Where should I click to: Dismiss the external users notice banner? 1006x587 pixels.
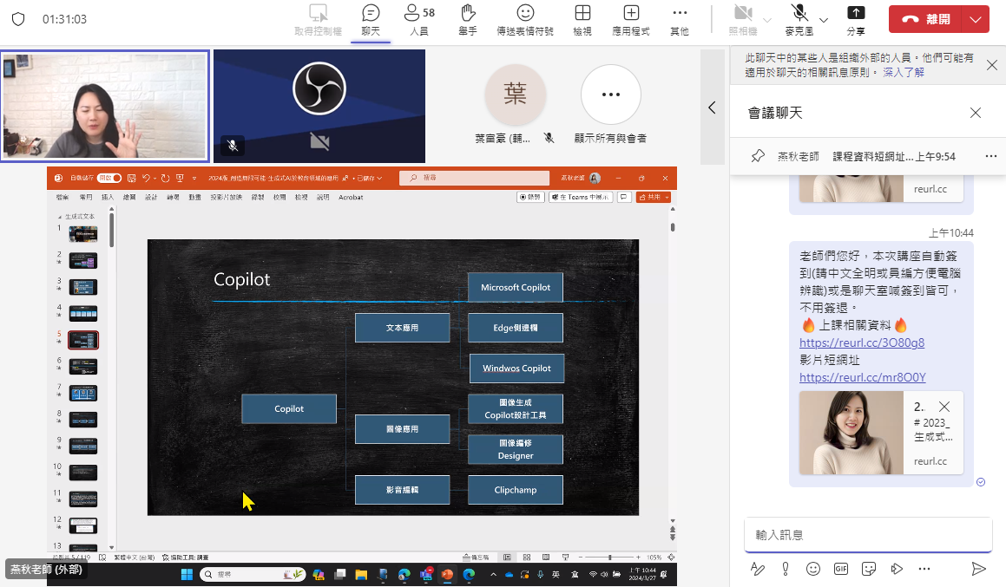click(x=992, y=65)
